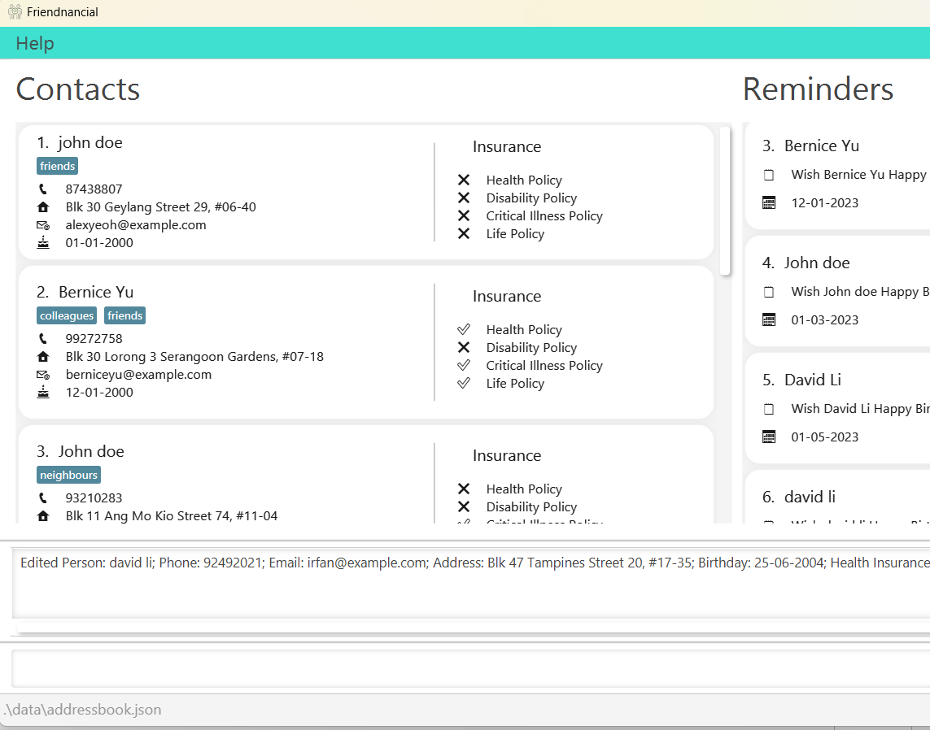
Task: Click Wish David Li Happy reminder text
Action: pyautogui.click(x=860, y=409)
